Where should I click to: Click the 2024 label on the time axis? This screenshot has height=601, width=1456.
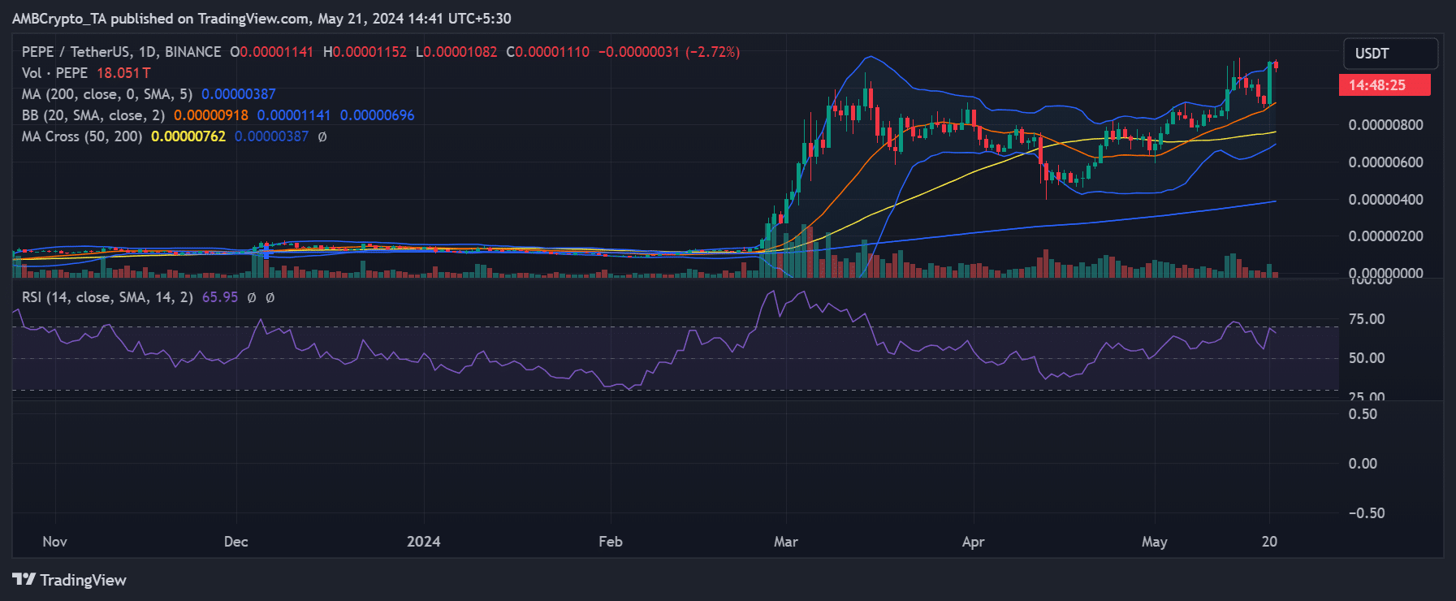[424, 542]
